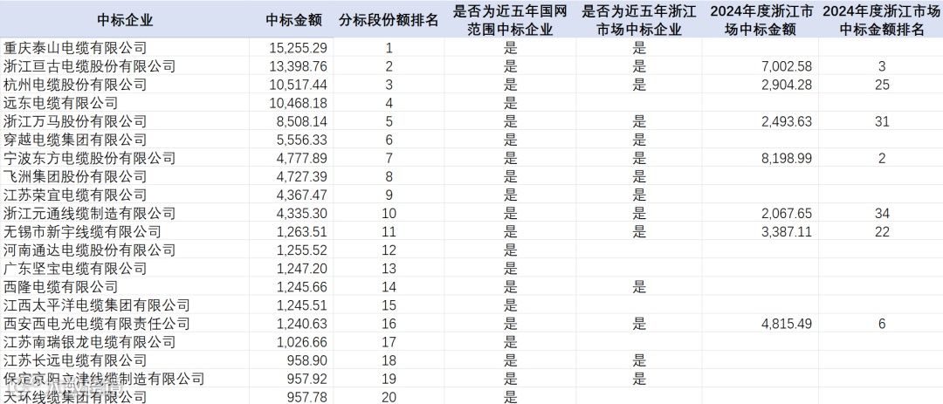Click the cell 西安西电光电缆有限责任公司
Viewport: 943px width, 404px height.
tap(96, 324)
